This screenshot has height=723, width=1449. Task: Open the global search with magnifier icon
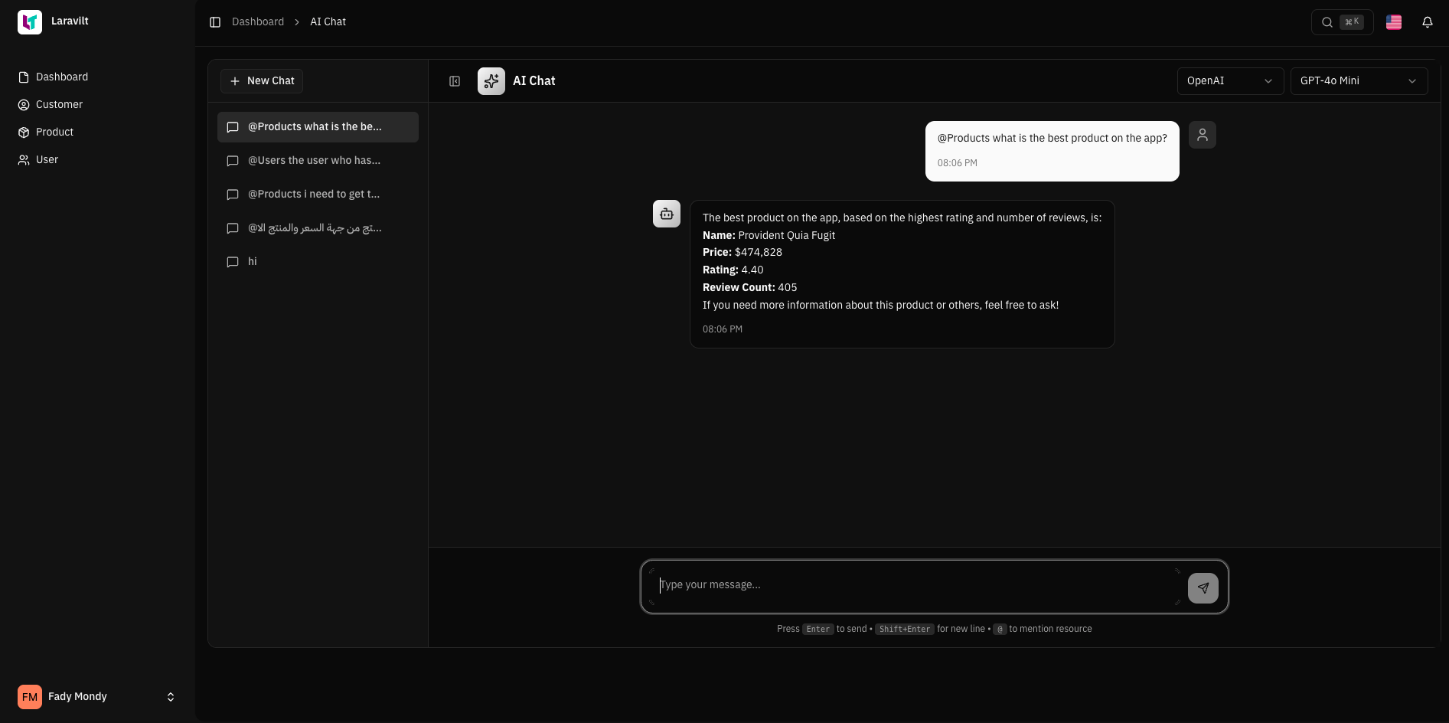pos(1327,21)
